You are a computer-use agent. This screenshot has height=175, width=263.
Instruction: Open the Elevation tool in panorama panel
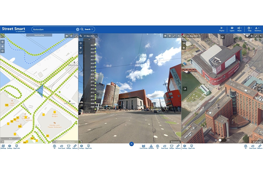[x=151, y=146]
